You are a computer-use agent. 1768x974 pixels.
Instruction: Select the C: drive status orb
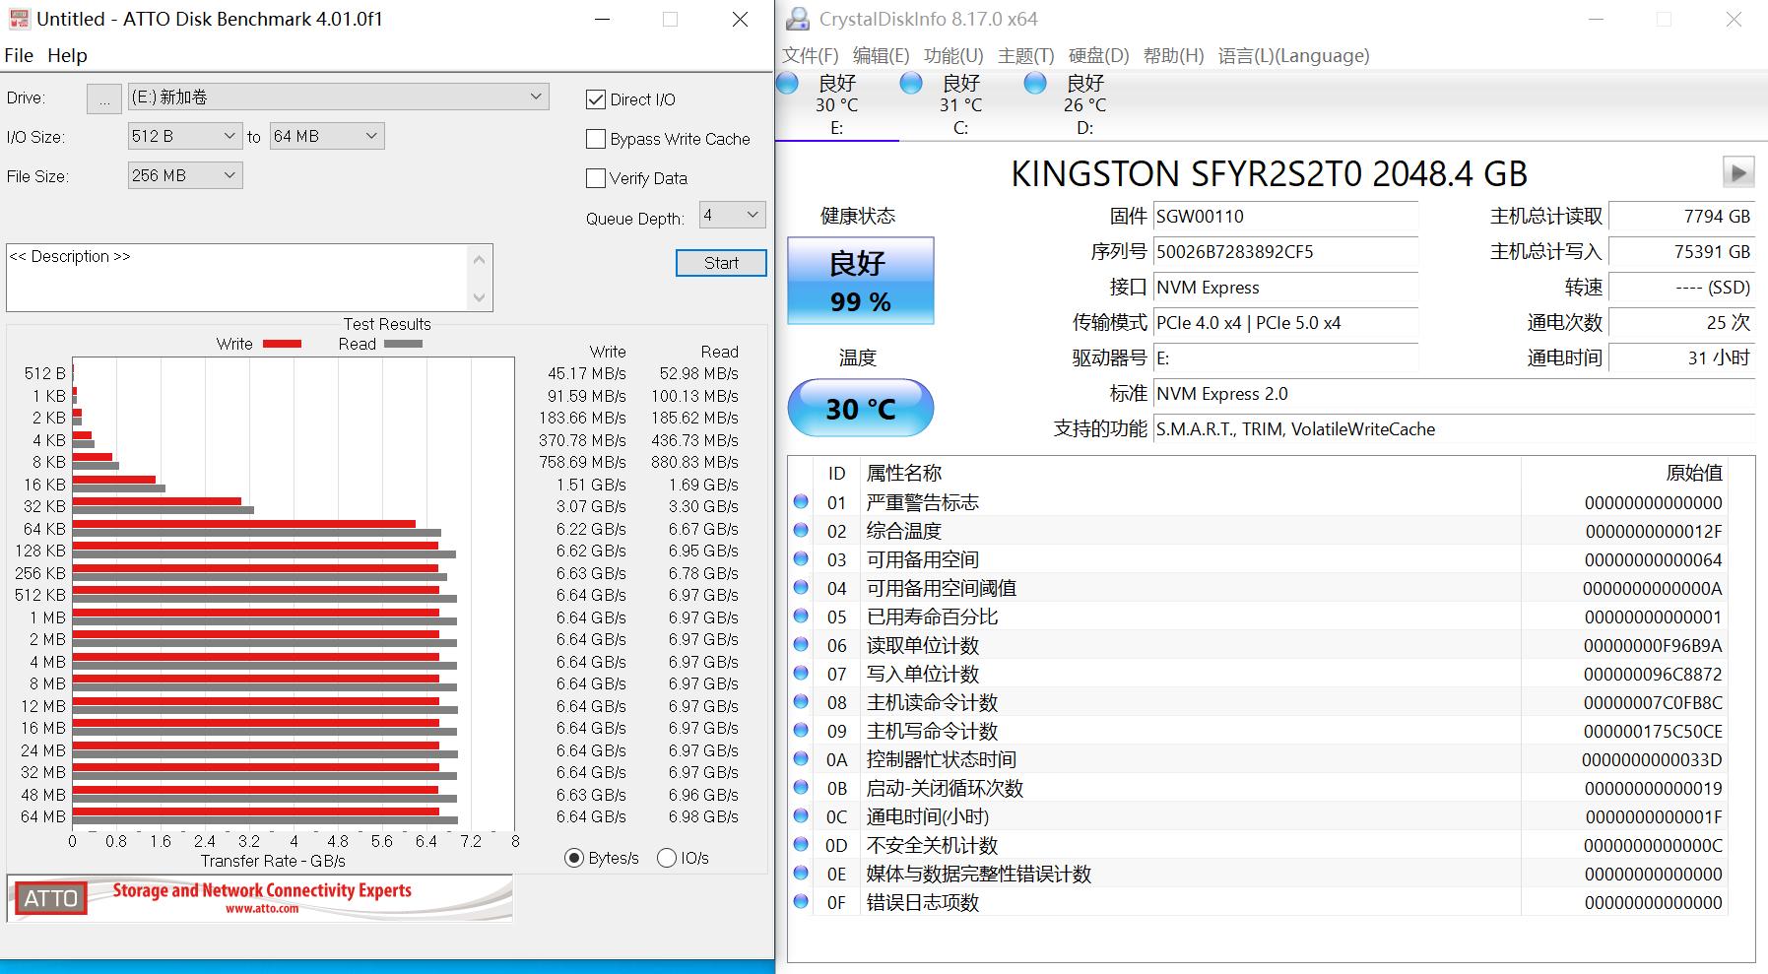tap(911, 83)
